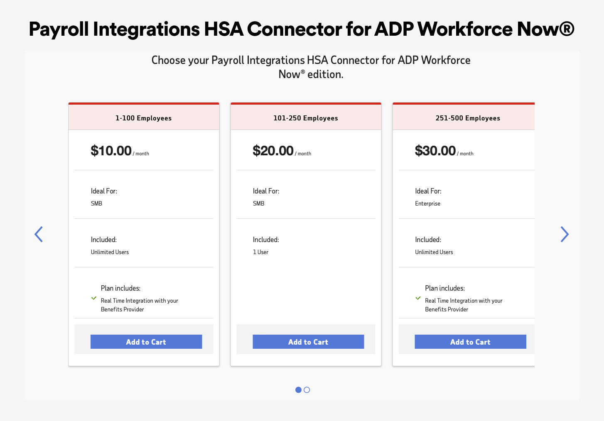Click the green checkmark on the 251-500 Employees plan

418,299
